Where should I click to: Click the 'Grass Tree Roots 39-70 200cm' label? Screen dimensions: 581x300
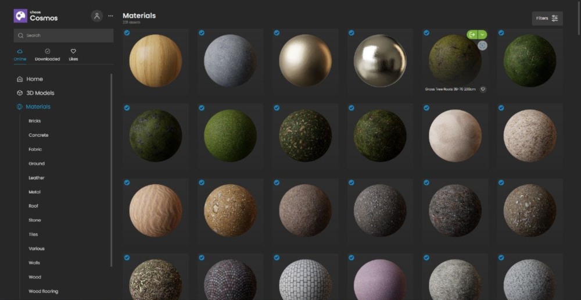[x=450, y=90]
